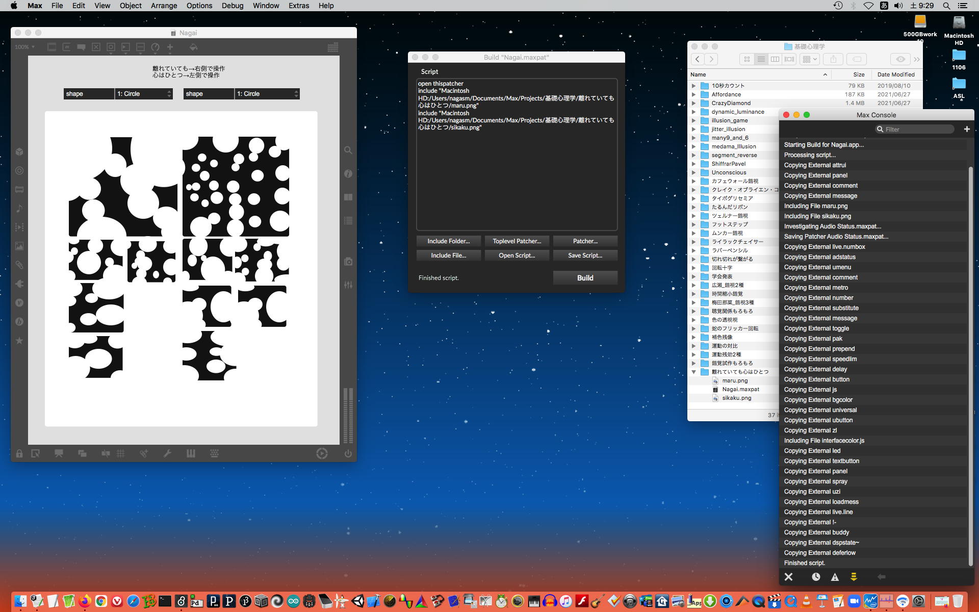Enable presentation mode in patcher toolbar

tap(59, 453)
